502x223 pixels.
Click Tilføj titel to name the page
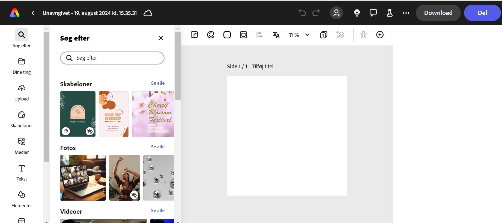[262, 66]
